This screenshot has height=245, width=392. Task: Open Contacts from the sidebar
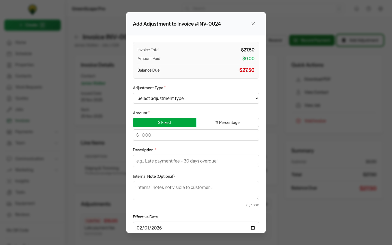click(24, 76)
